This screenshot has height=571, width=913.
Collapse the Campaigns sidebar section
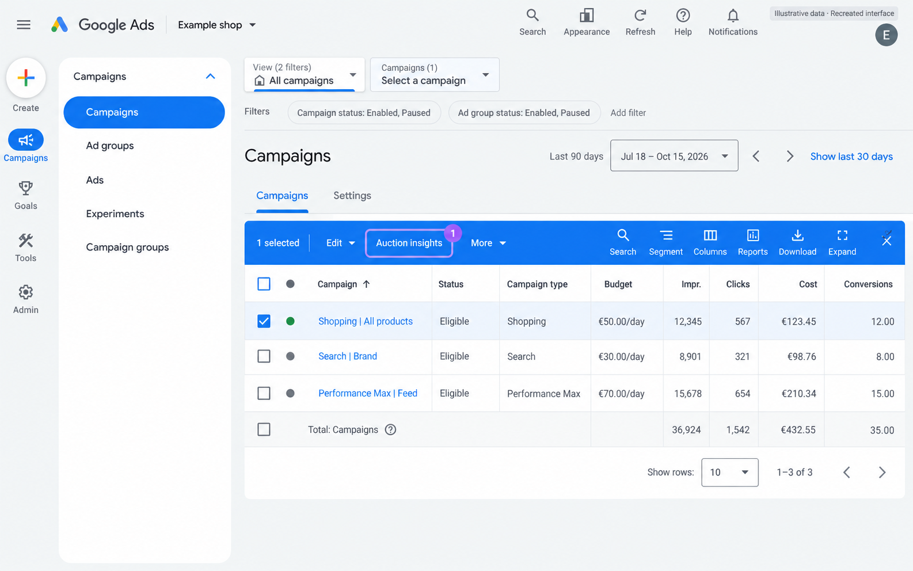(210, 76)
